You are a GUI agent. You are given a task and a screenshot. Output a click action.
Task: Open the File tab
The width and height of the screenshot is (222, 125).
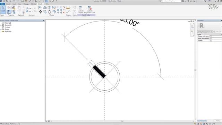[2, 4]
